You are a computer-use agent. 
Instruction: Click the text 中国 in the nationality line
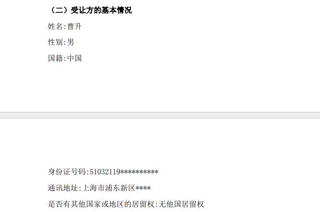point(75,58)
